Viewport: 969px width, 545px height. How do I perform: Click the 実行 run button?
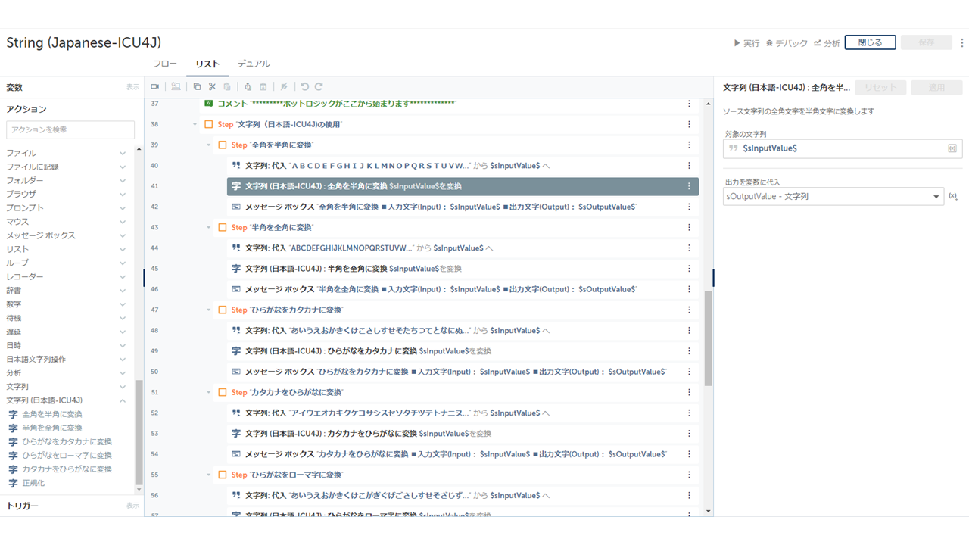[746, 43]
